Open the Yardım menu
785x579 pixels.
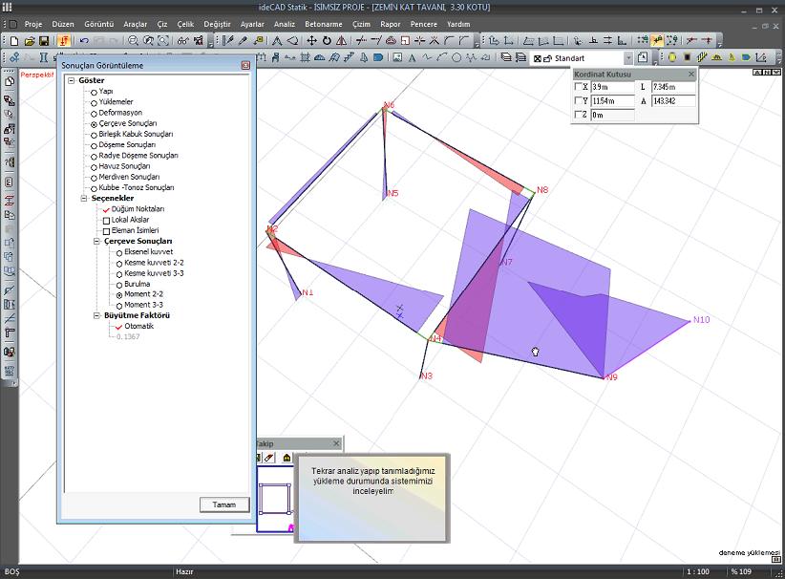pyautogui.click(x=458, y=24)
